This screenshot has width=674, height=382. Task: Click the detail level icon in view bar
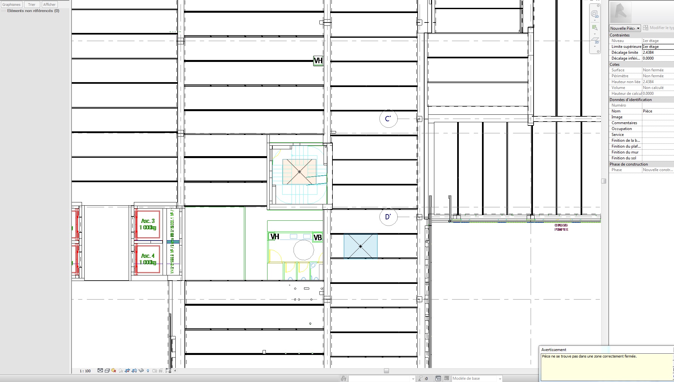[x=100, y=371]
